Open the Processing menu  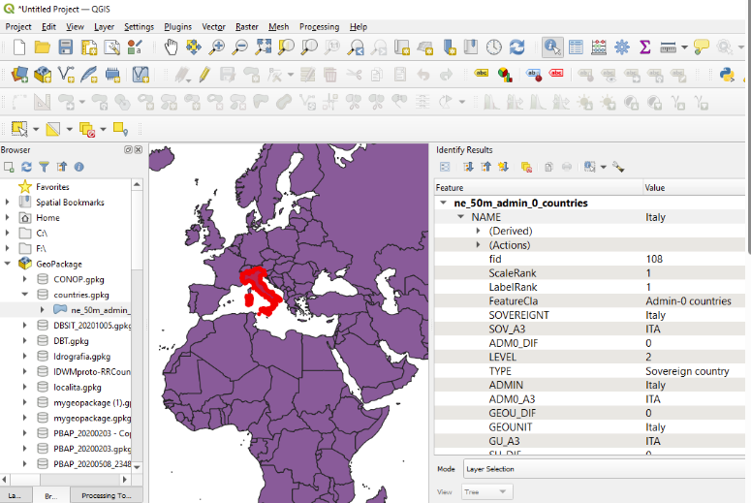[319, 27]
